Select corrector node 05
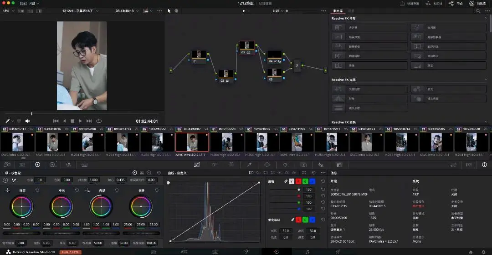492x255 pixels. click(x=275, y=75)
